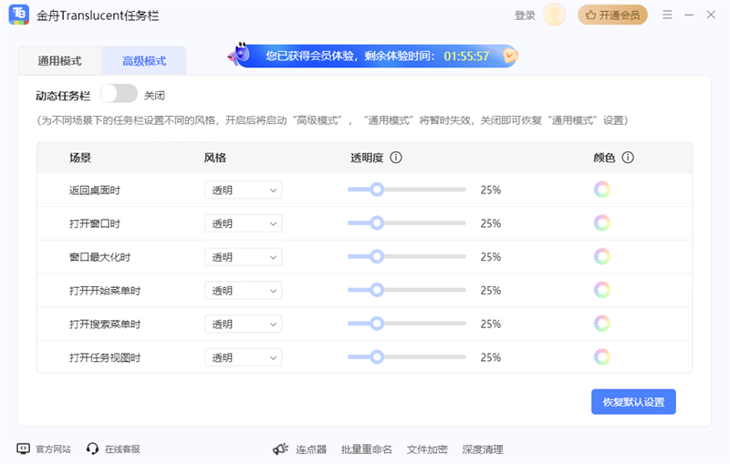Toggle the 动态任务栏 switch on

(119, 94)
